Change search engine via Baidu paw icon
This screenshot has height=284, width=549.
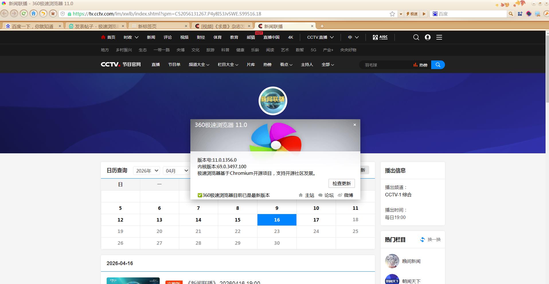coord(435,14)
